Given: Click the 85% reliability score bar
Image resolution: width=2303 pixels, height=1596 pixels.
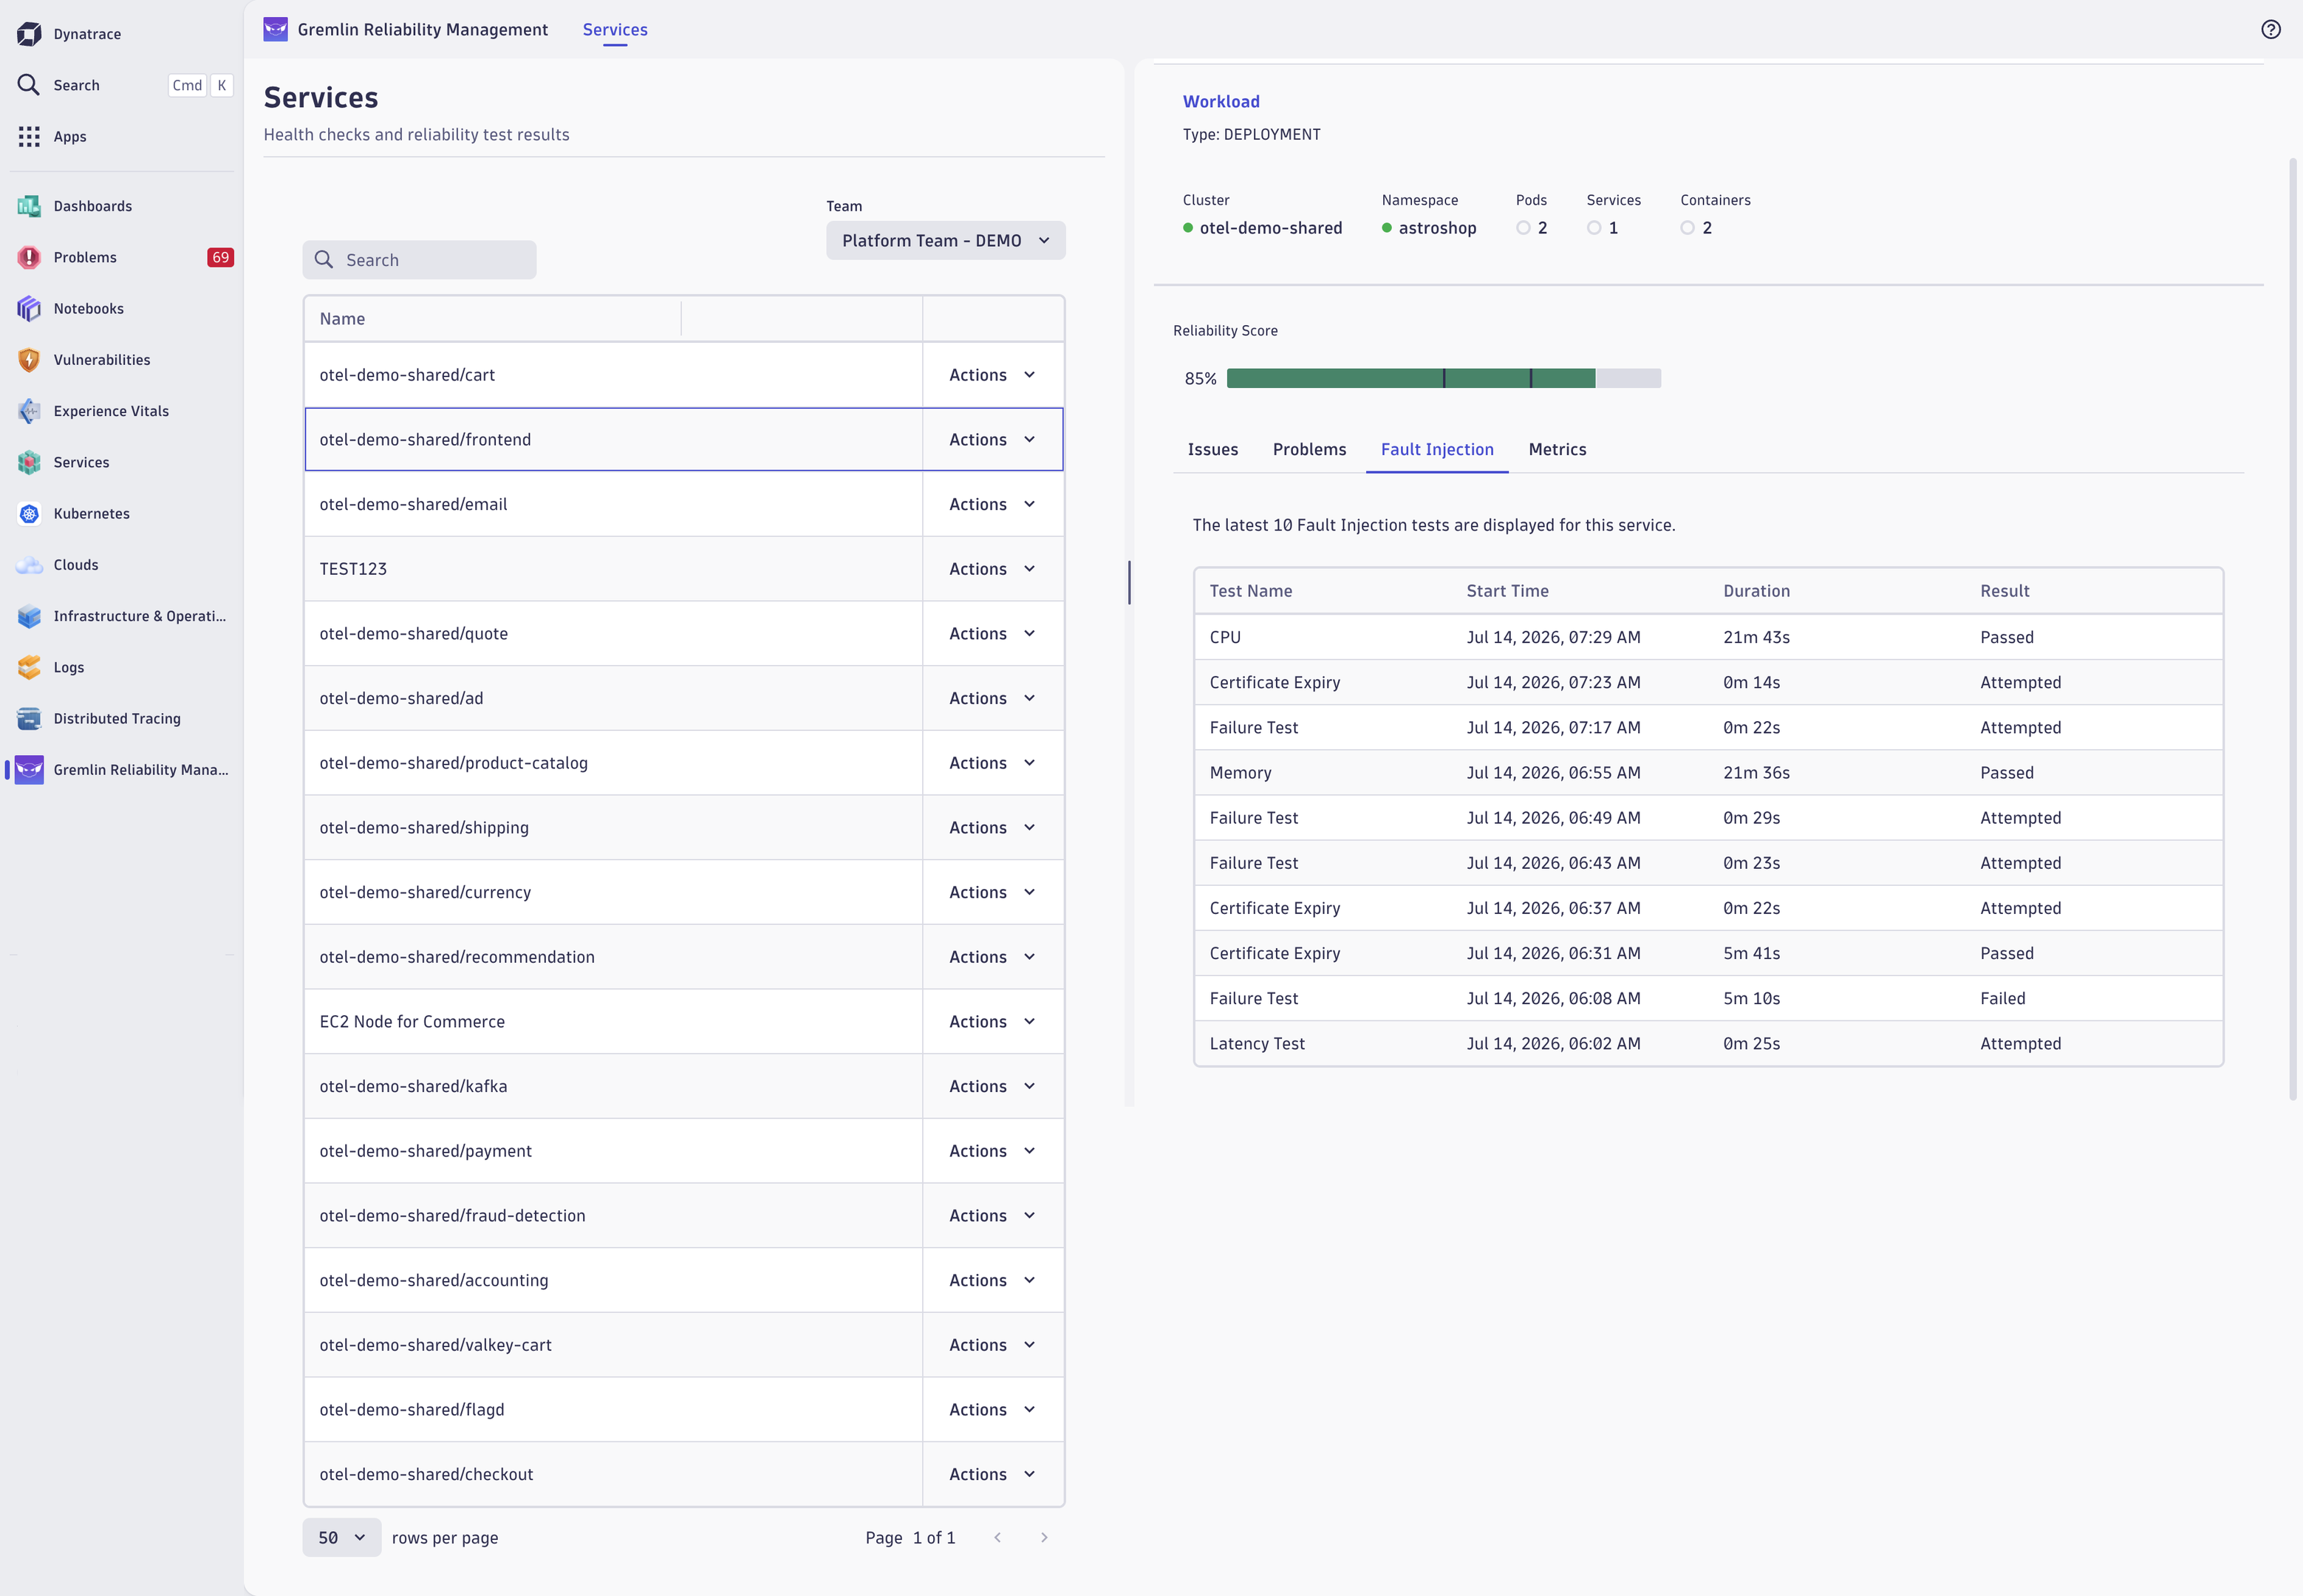Looking at the screenshot, I should click(x=1443, y=378).
